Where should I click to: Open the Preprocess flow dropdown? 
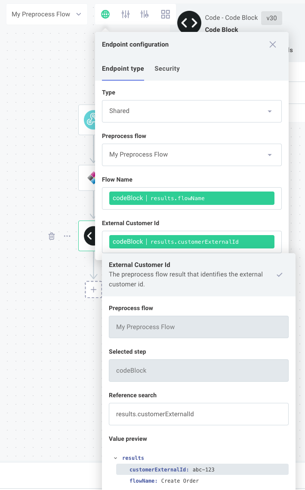191,154
